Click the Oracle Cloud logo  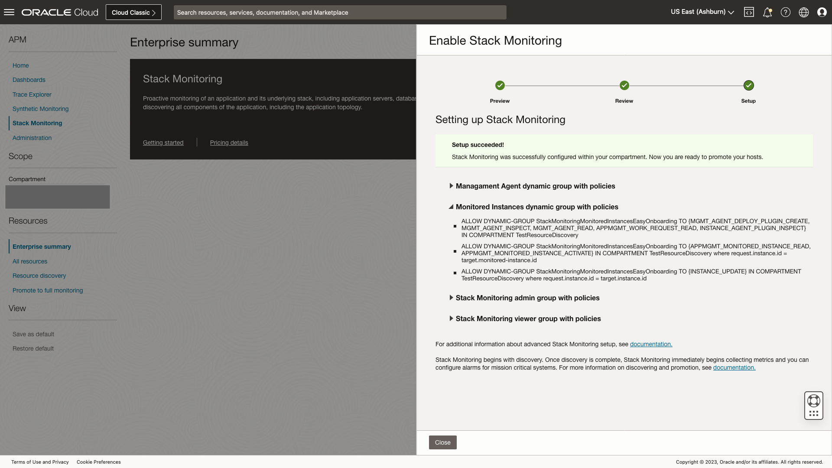tap(59, 12)
